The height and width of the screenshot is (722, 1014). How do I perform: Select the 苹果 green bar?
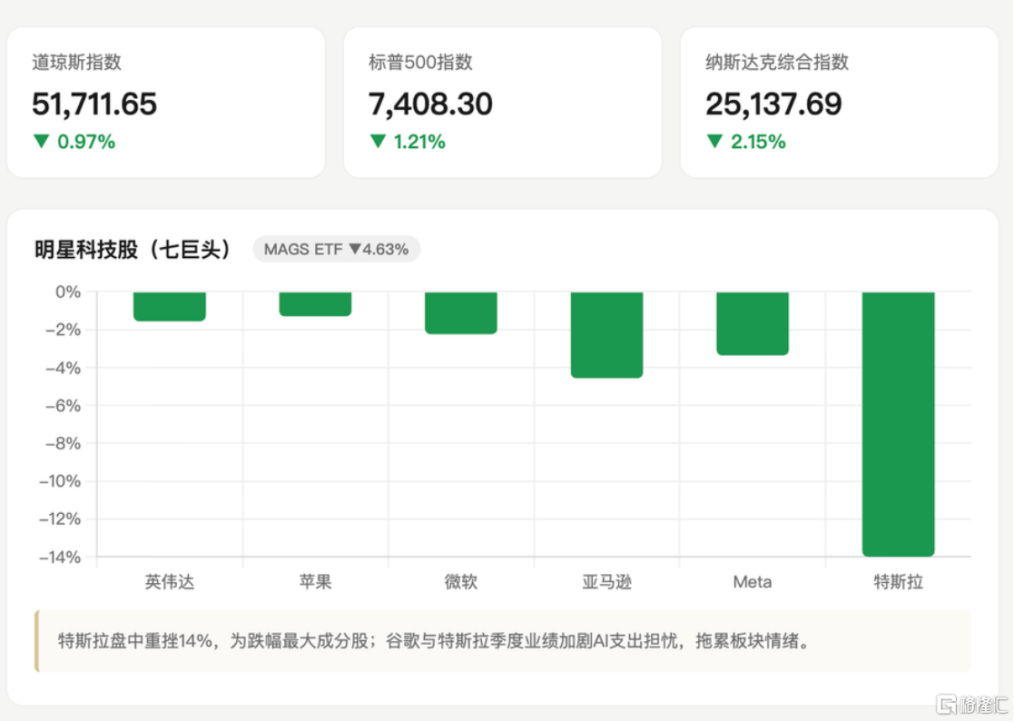tap(315, 304)
